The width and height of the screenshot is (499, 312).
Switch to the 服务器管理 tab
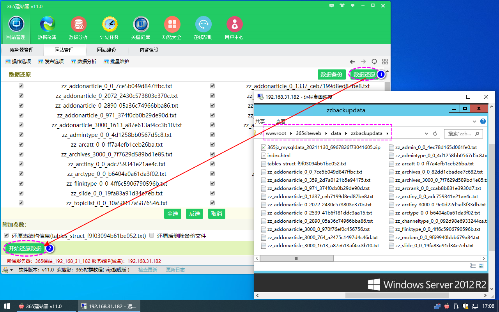[22, 50]
